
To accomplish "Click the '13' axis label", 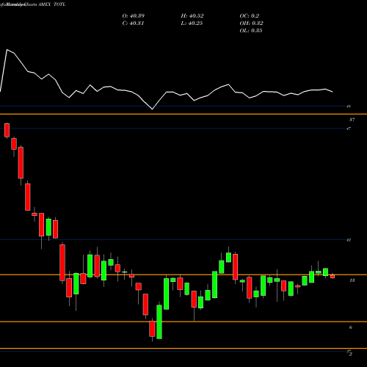I will click(x=352, y=280).
